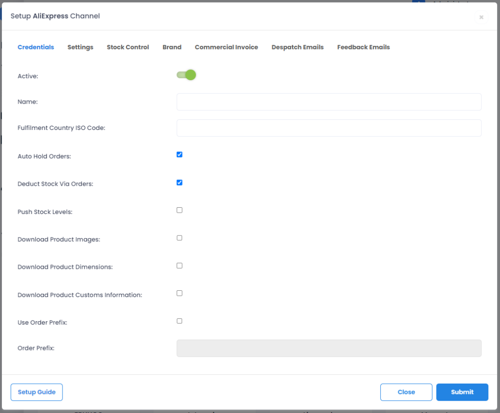Switch to the Feedback Emails tab

[363, 47]
